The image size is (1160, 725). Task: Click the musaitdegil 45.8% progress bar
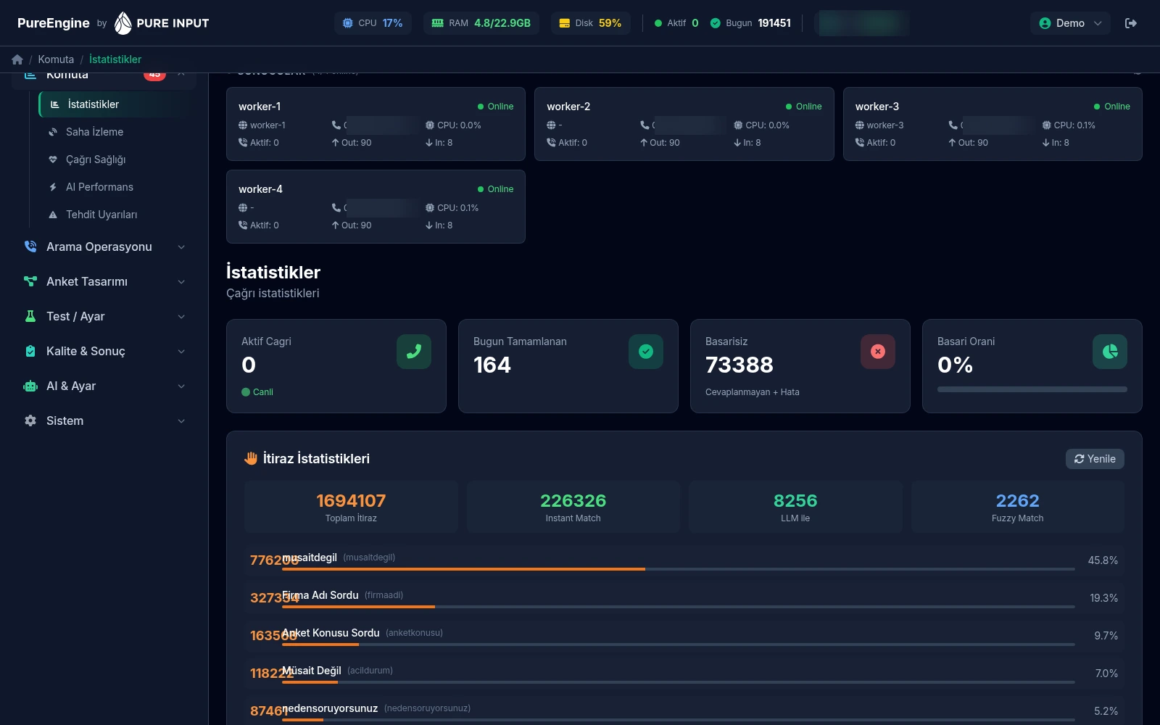click(x=679, y=569)
